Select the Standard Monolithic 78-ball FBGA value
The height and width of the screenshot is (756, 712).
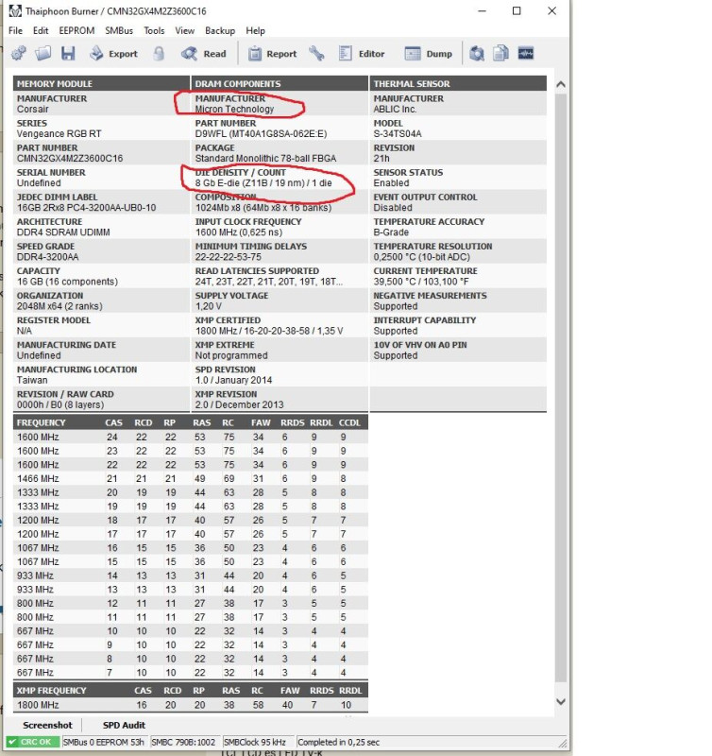[x=266, y=159]
